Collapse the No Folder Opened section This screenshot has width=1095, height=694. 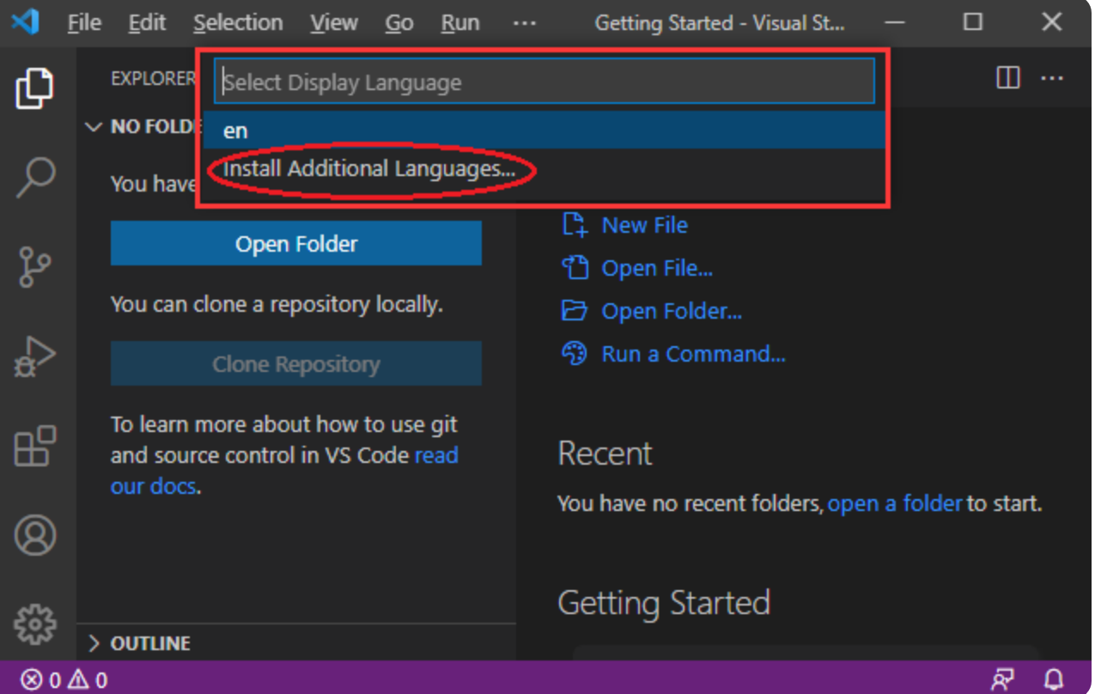point(94,127)
